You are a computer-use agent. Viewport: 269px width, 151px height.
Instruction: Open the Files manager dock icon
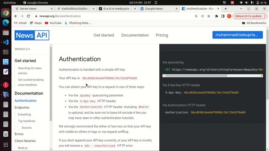pos(5,33)
